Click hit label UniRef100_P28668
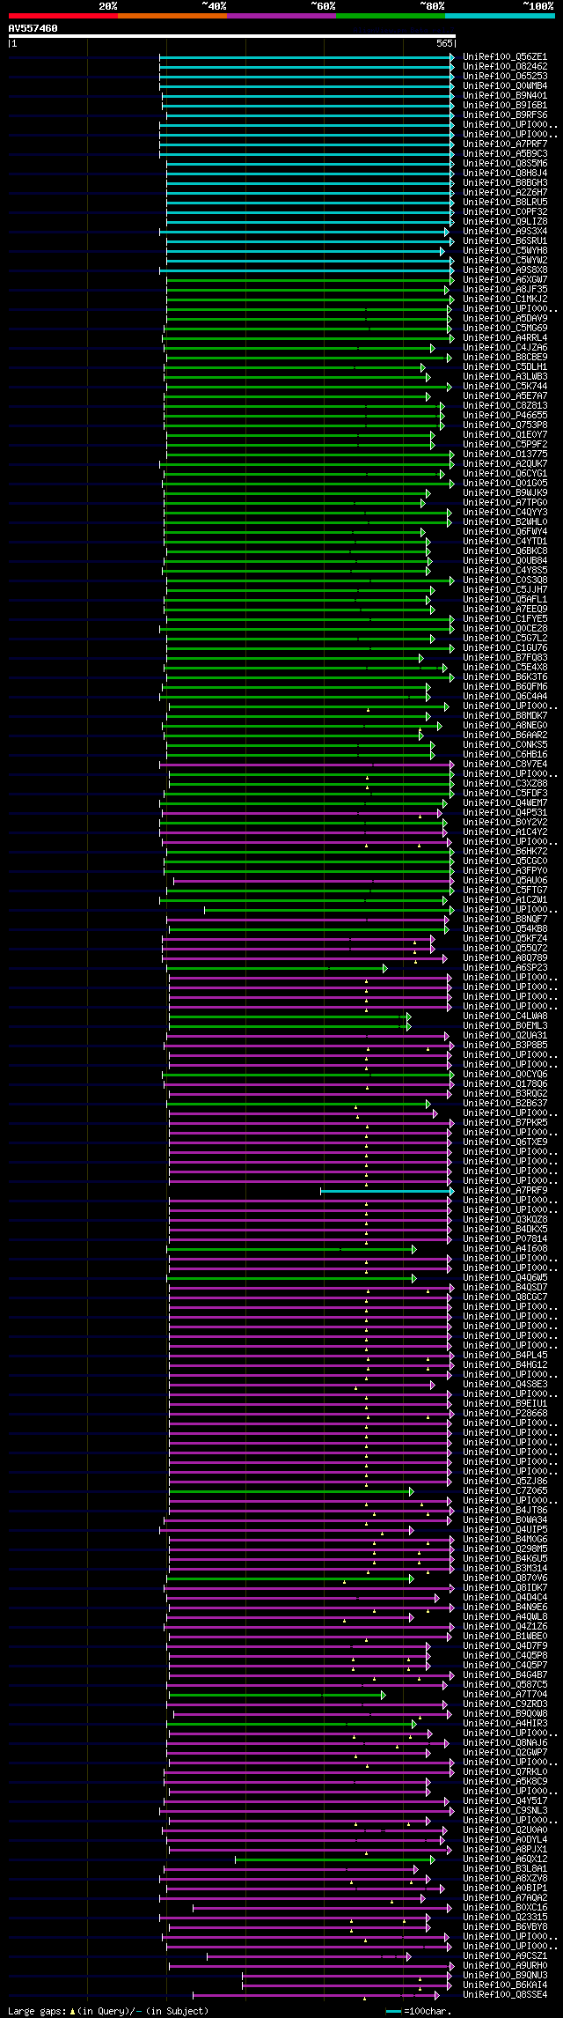This screenshot has height=2018, width=563. [x=505, y=1413]
